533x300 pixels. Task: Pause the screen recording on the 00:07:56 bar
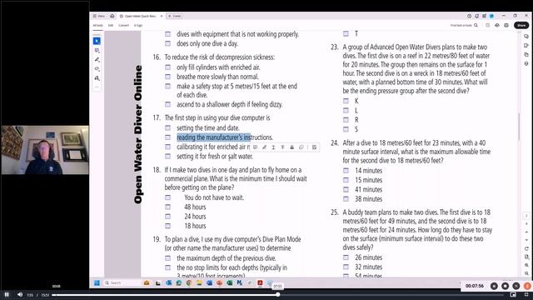(x=494, y=287)
